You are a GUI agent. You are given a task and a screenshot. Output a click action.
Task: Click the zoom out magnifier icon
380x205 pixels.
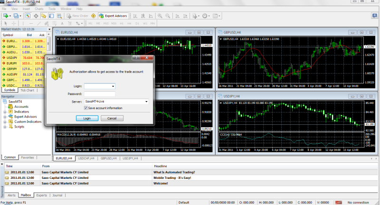pyautogui.click(x=168, y=16)
